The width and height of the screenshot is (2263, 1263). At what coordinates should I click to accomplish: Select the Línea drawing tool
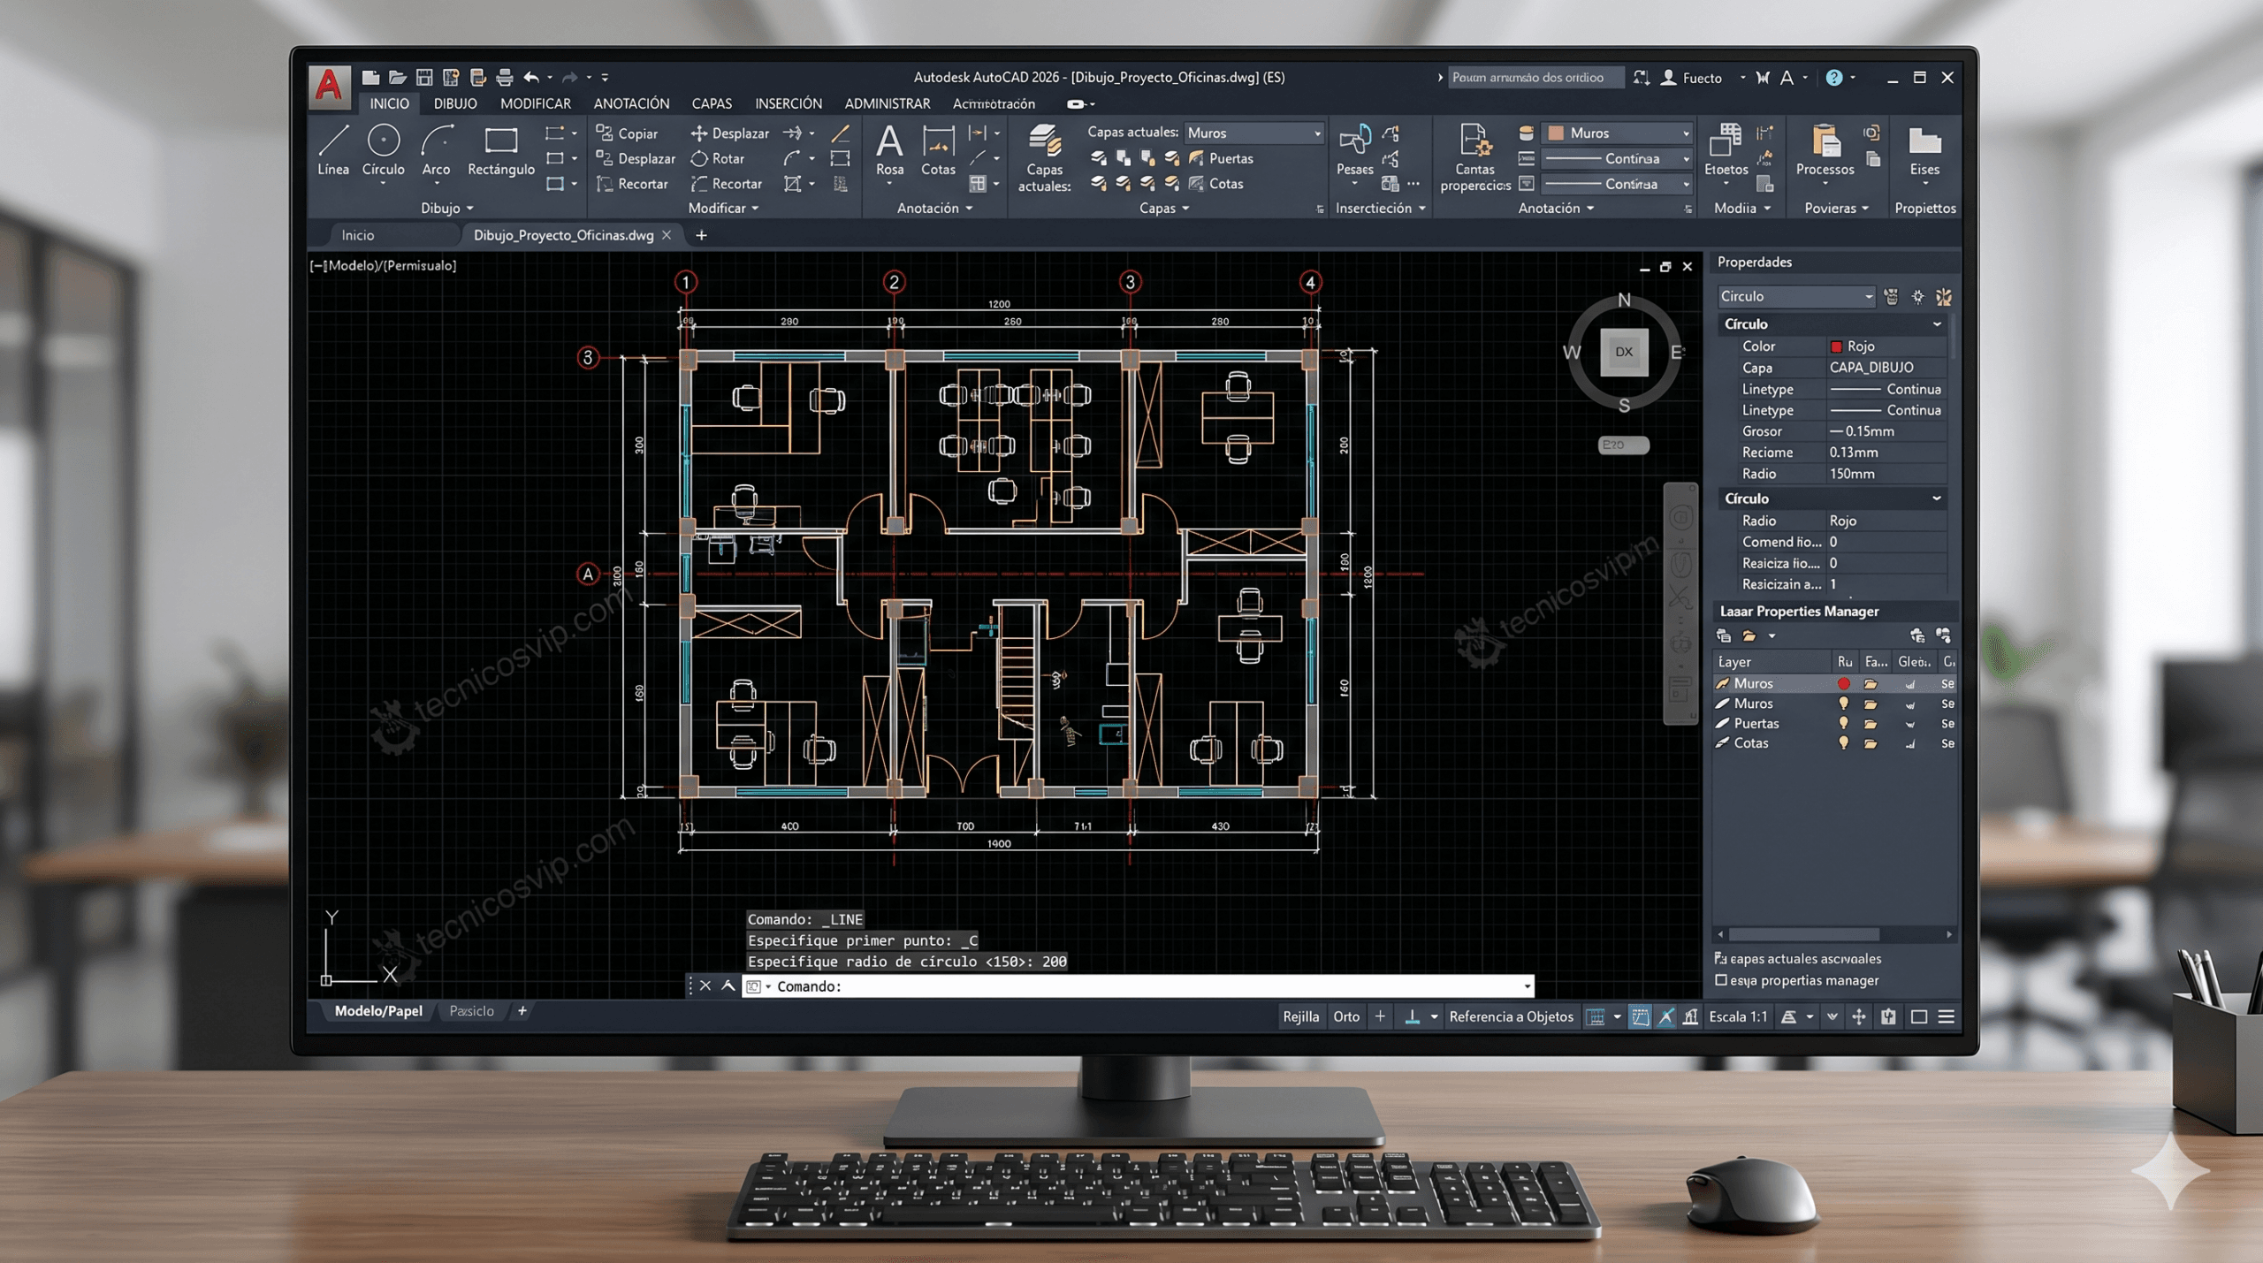click(x=333, y=150)
